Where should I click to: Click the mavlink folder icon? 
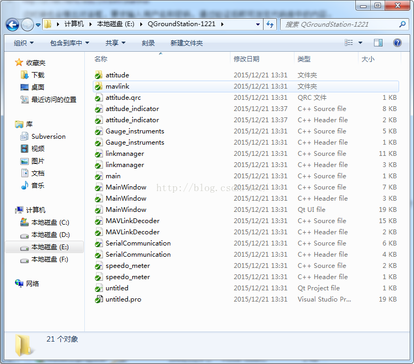tap(99, 86)
